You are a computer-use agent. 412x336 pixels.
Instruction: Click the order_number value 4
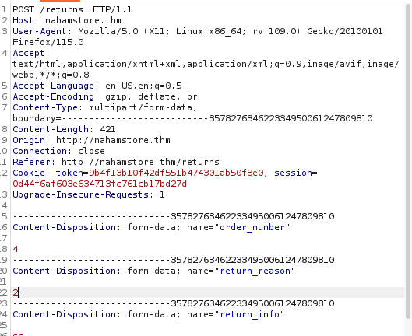[x=16, y=249]
